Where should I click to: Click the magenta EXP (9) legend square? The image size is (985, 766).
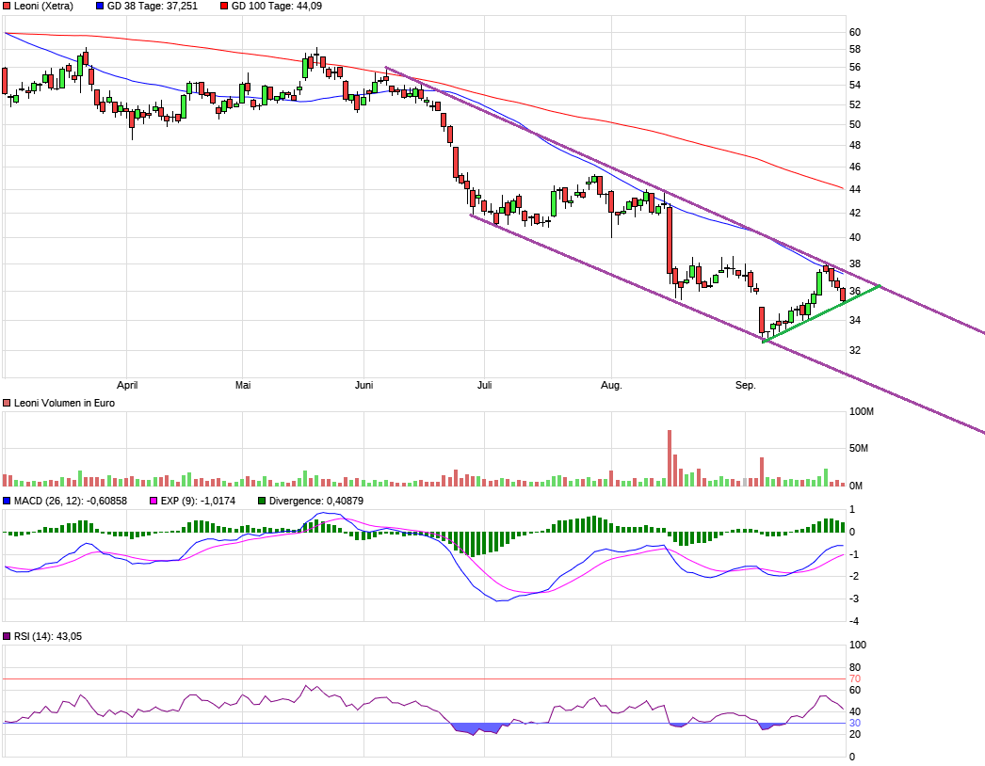tap(155, 501)
